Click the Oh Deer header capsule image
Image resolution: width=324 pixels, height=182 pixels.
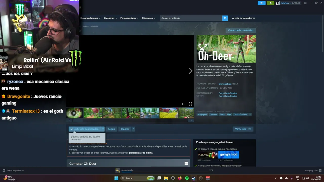[x=226, y=49]
